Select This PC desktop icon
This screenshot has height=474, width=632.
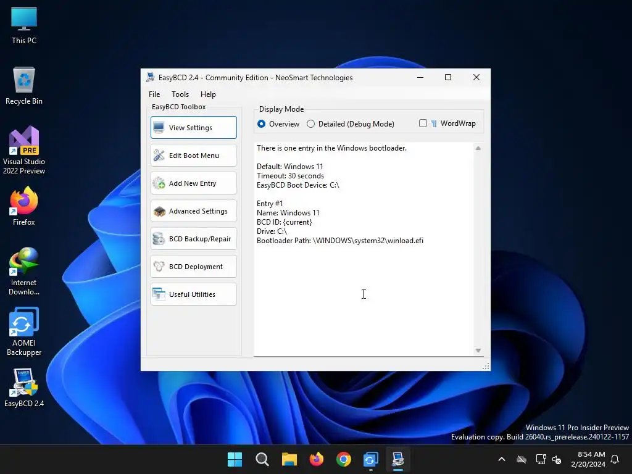coord(24,26)
